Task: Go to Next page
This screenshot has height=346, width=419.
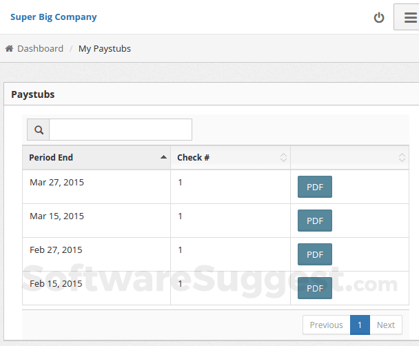Action: click(x=386, y=325)
